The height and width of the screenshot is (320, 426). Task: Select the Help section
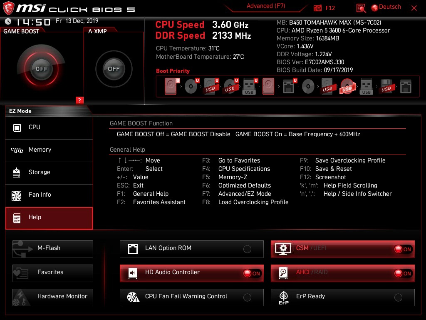49,218
